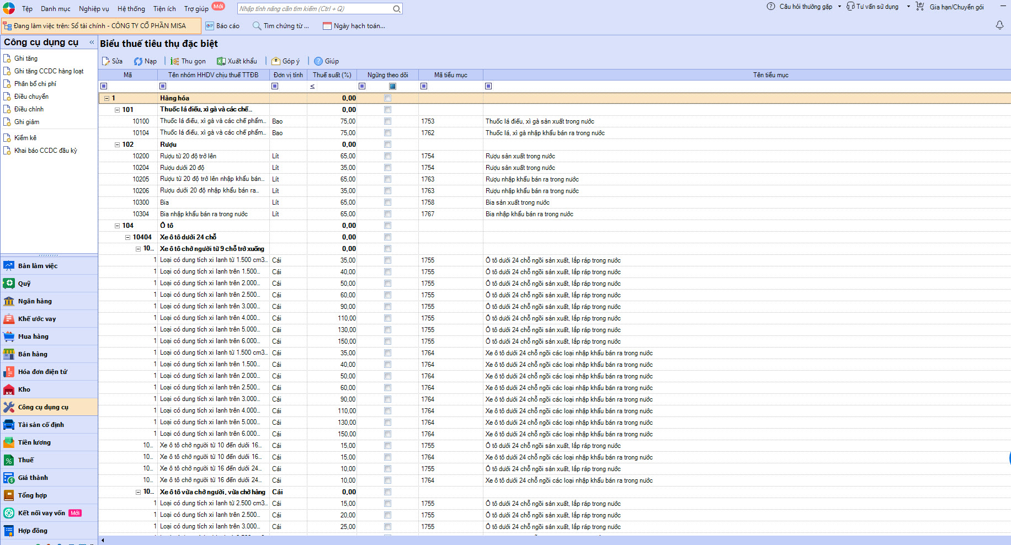Open the Ngân hàng bank module
Viewport: 1011px width, 545px height.
pos(35,301)
